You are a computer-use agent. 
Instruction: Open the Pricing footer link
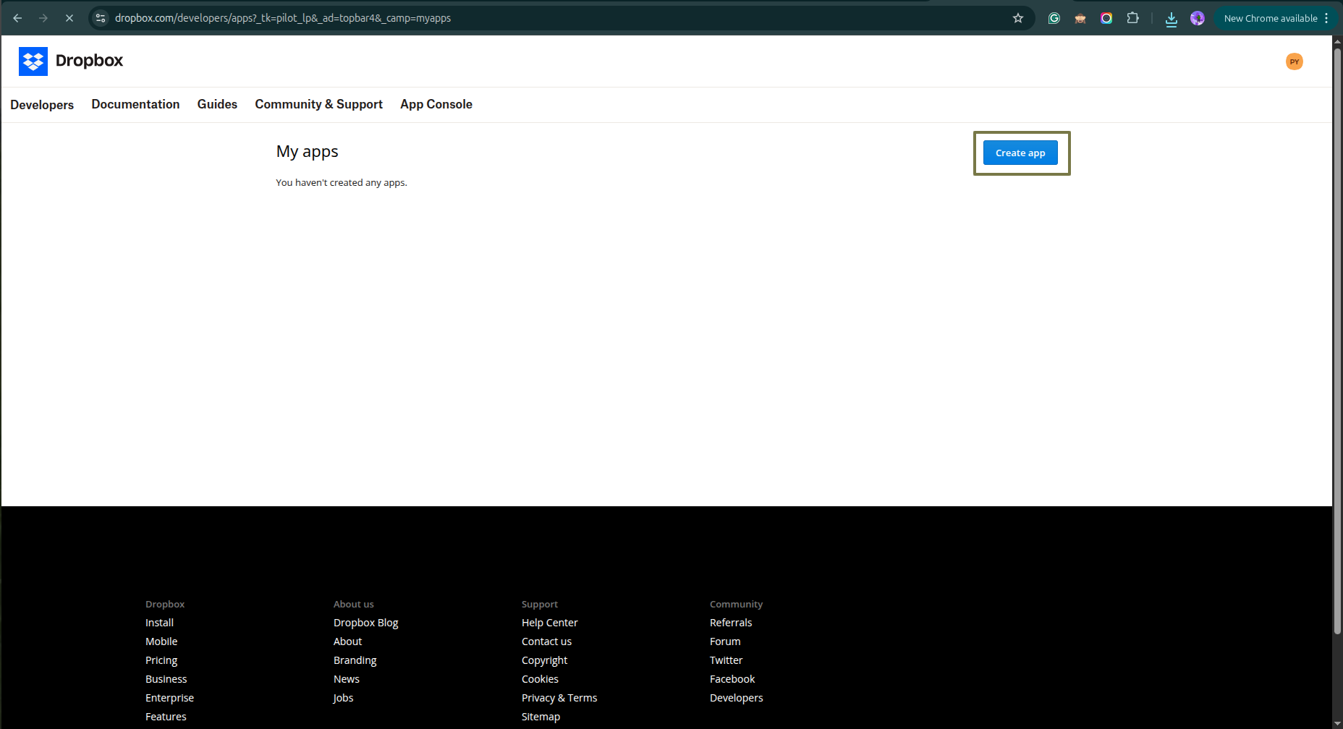tap(161, 660)
